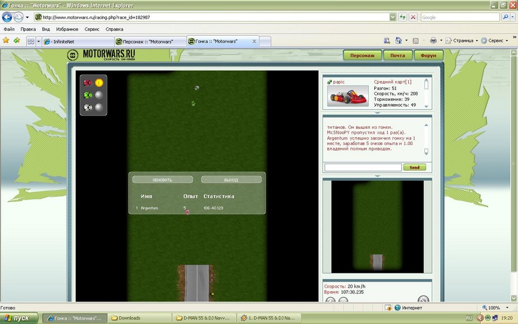Image resolution: width=518 pixels, height=324 pixels.
Task: Show hidden tray icons with the arrow
Action: point(480,318)
